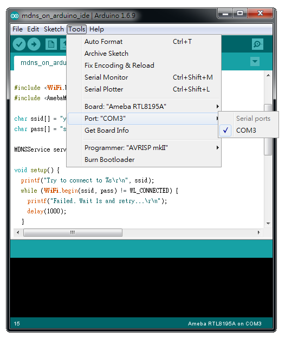The height and width of the screenshot is (339, 285).
Task: Minimize the Arduino window
Action: (x=225, y=14)
